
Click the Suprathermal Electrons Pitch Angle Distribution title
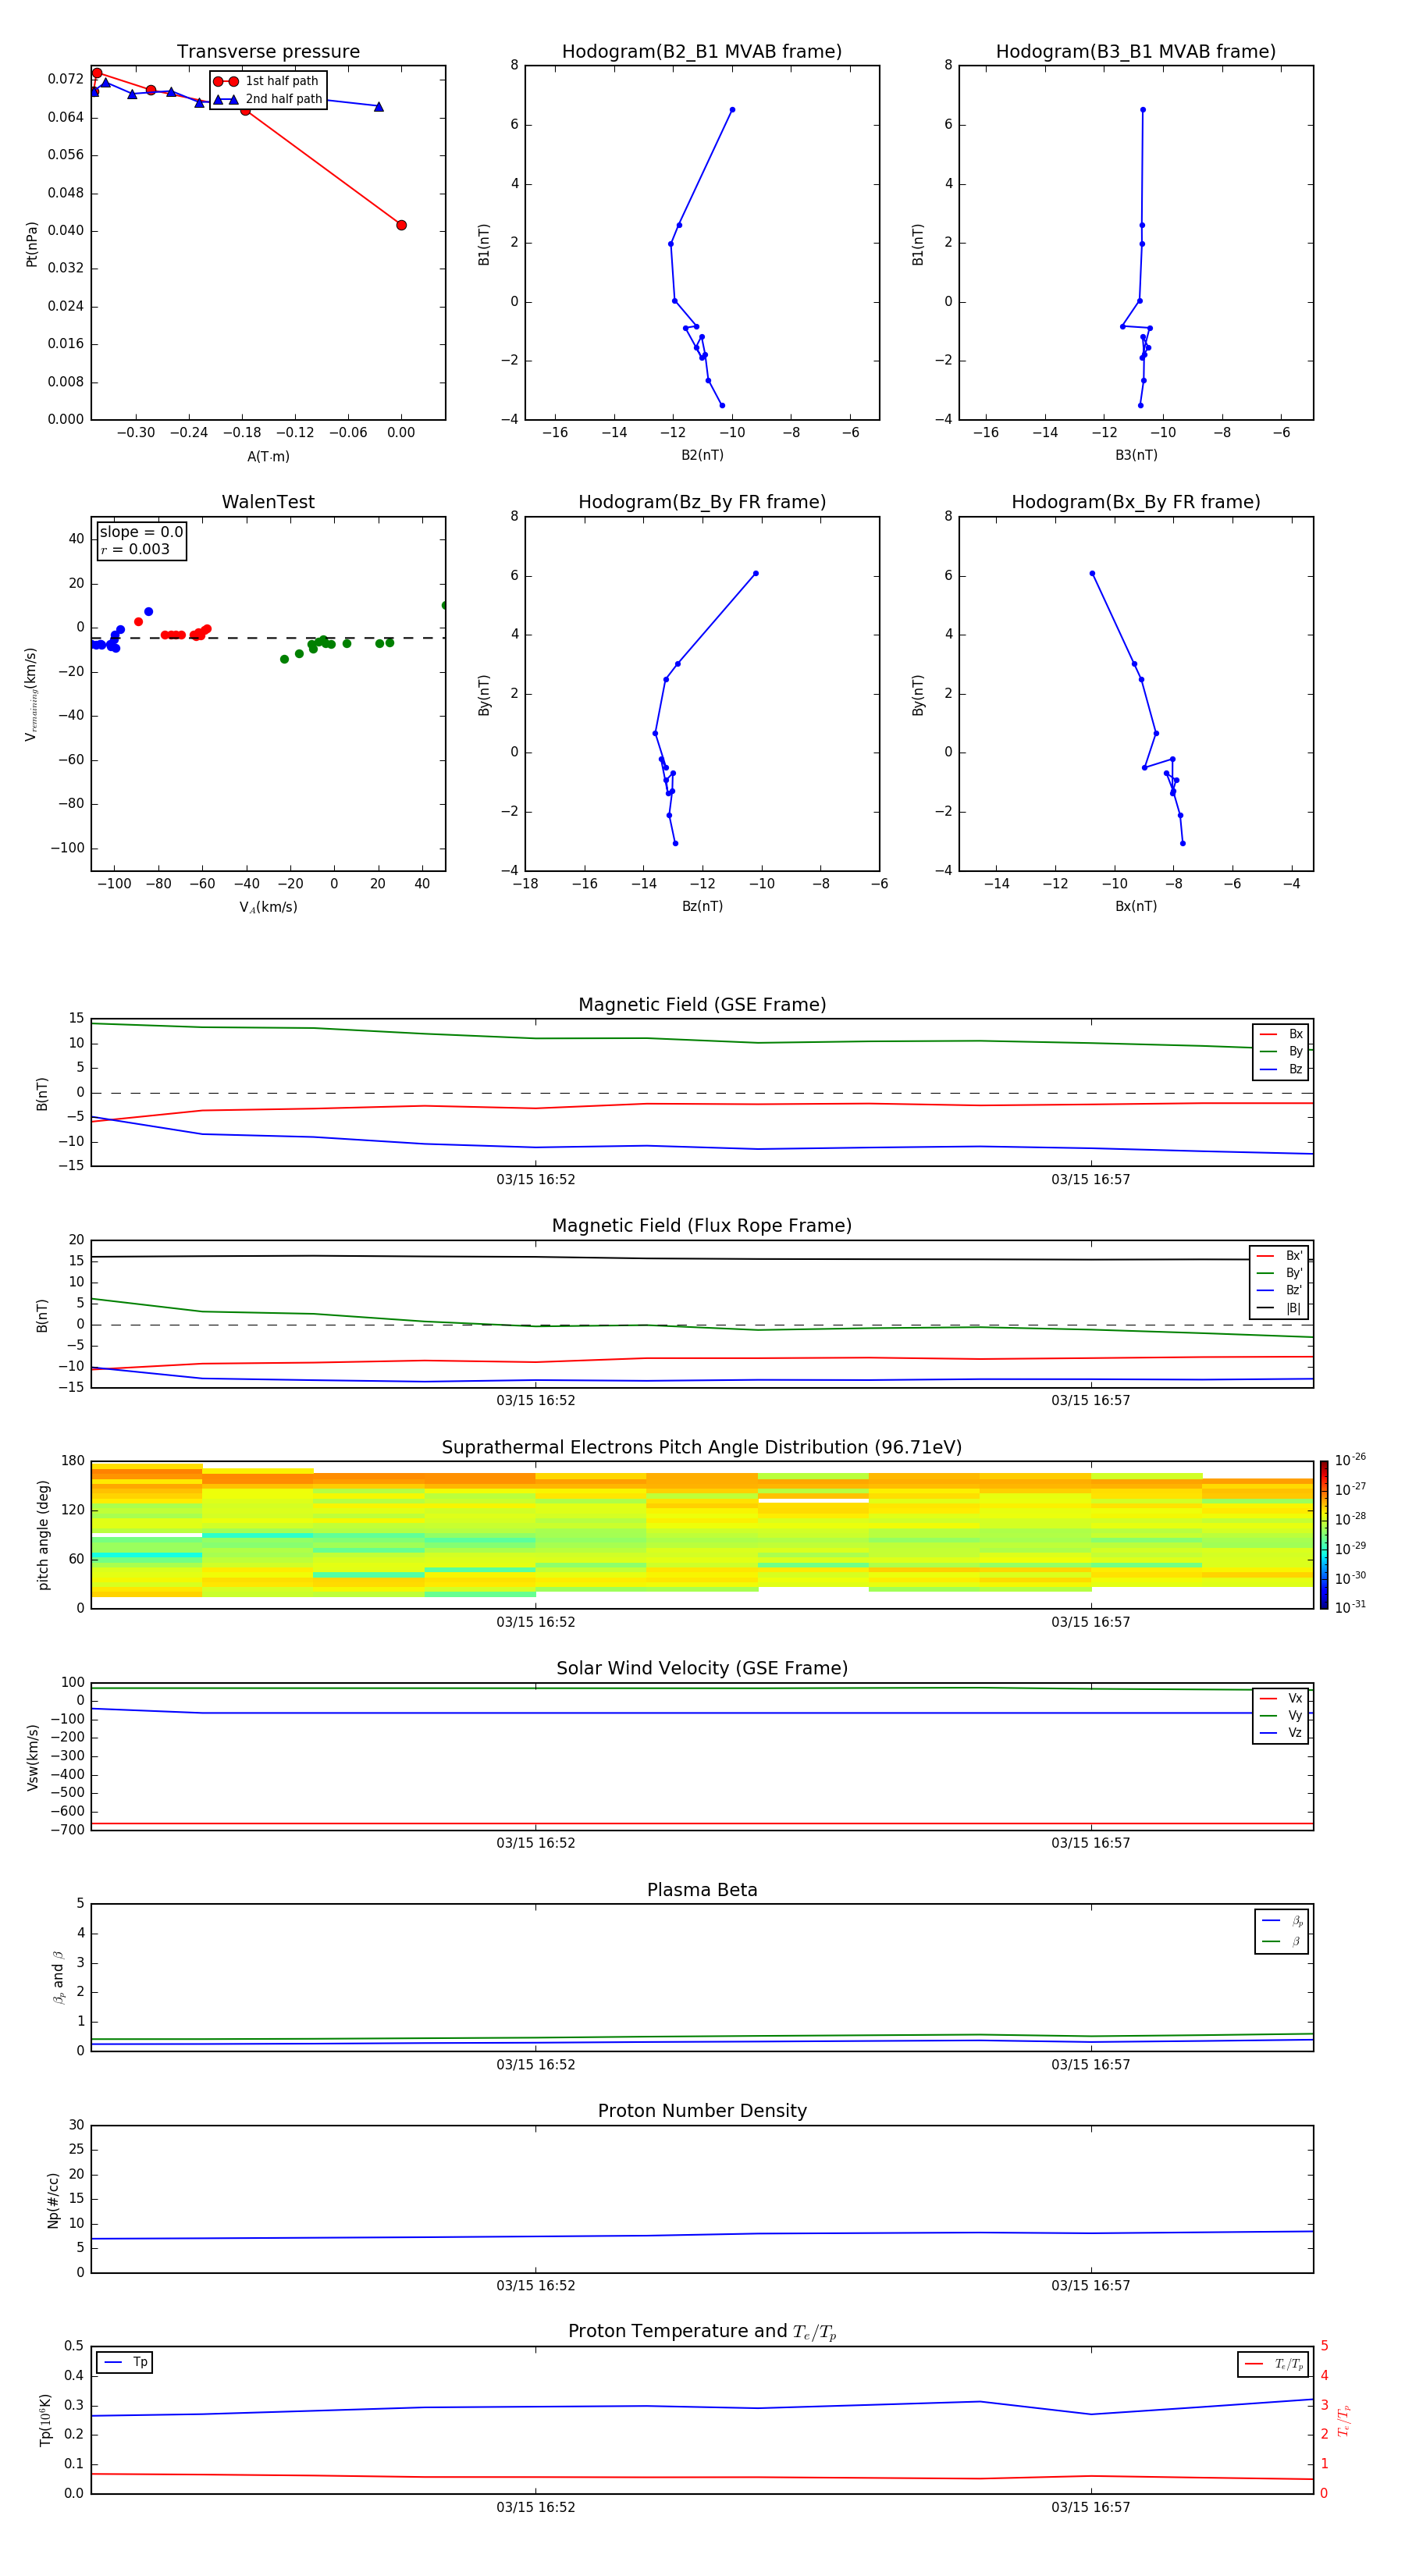coord(702,1448)
